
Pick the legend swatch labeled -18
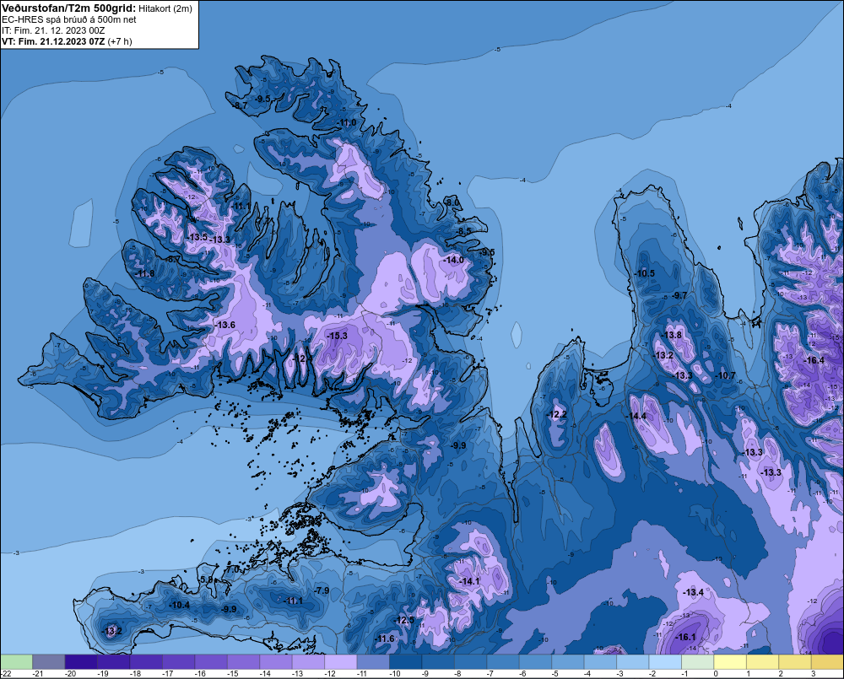146,661
